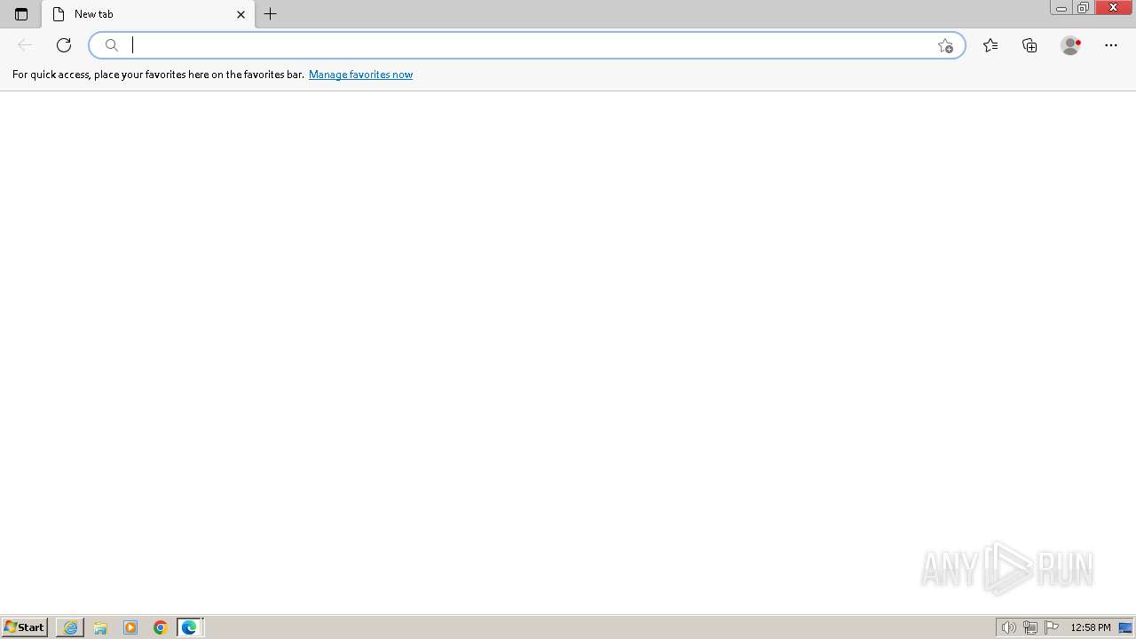This screenshot has height=639, width=1136.
Task: Open the profile avatar menu
Action: [1070, 45]
